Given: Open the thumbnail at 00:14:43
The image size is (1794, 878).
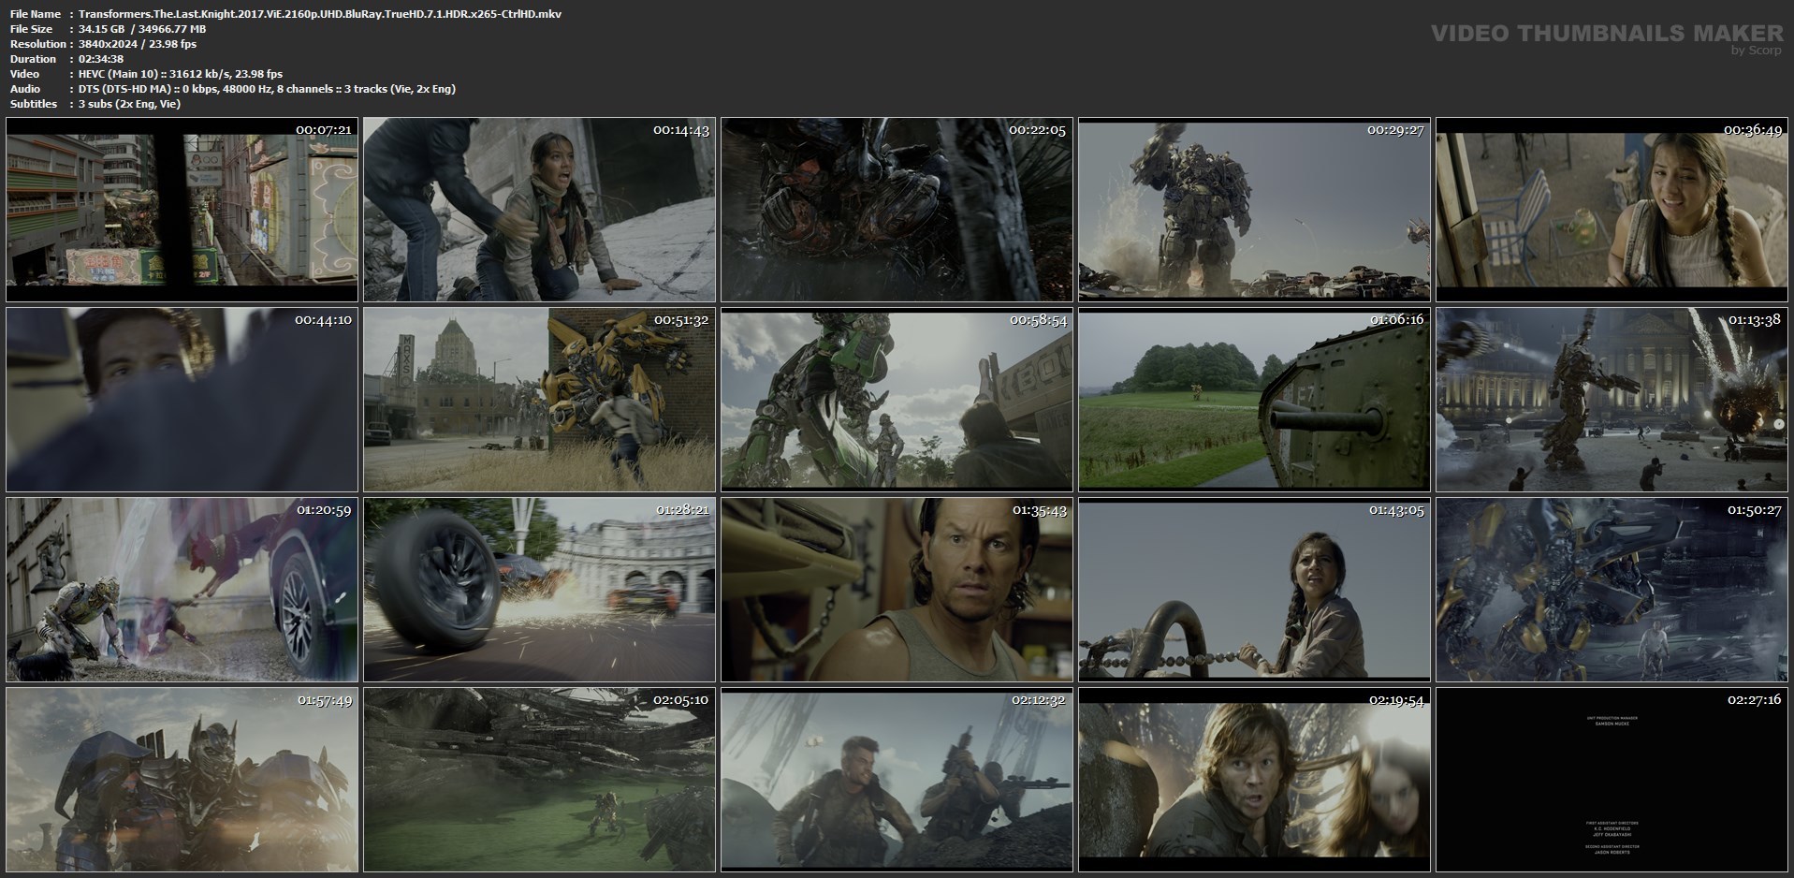Looking at the screenshot, I should pos(539,210).
